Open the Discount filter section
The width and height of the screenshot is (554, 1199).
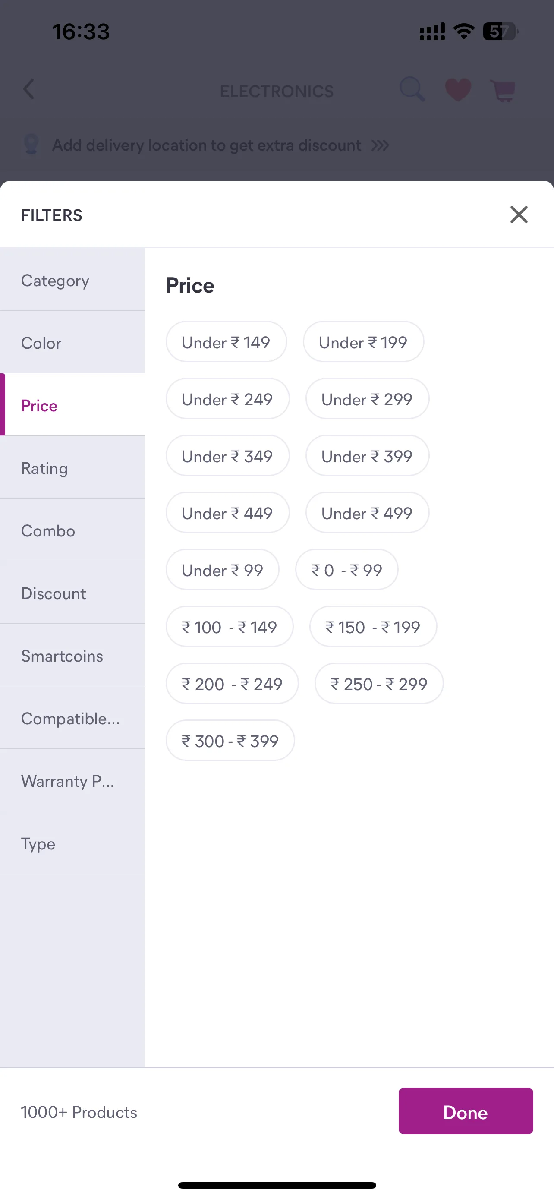pyautogui.click(x=72, y=593)
